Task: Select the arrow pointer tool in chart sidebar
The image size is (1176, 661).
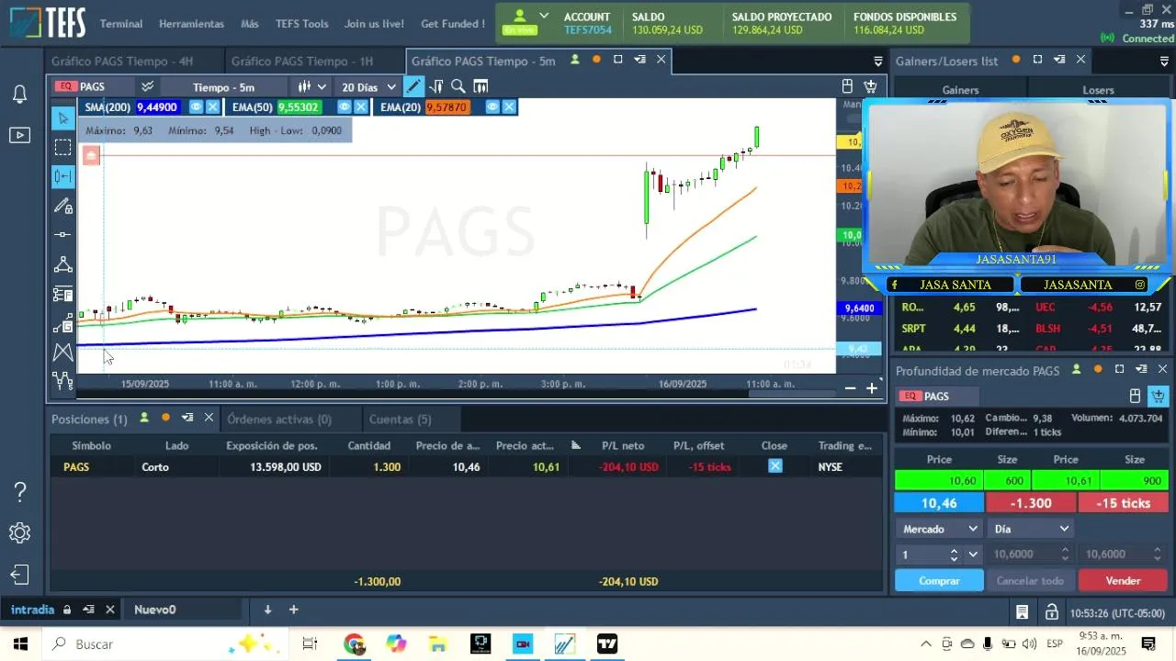Action: pos(62,118)
